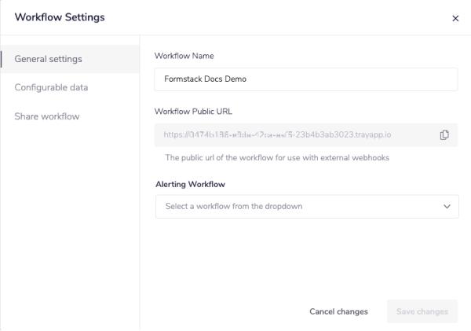Click the Workflow Name input field

(x=306, y=79)
